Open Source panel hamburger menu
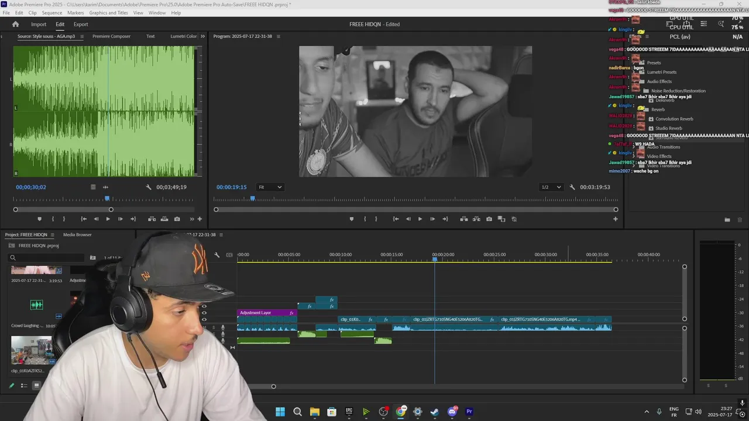Image resolution: width=749 pixels, height=421 pixels. pos(81,36)
